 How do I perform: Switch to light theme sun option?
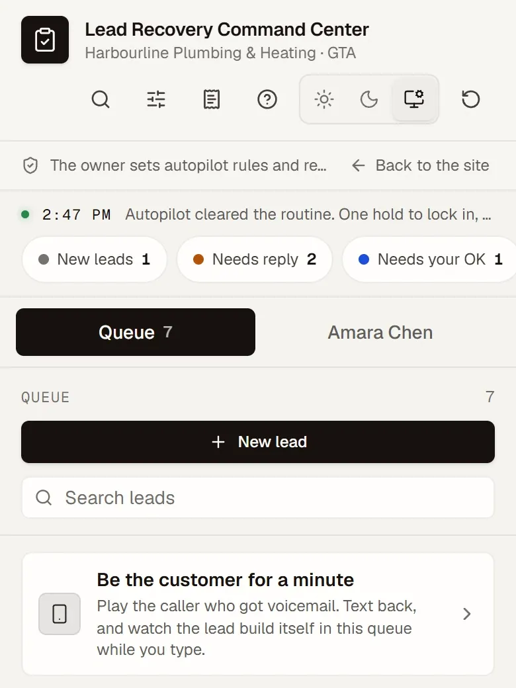coord(323,99)
